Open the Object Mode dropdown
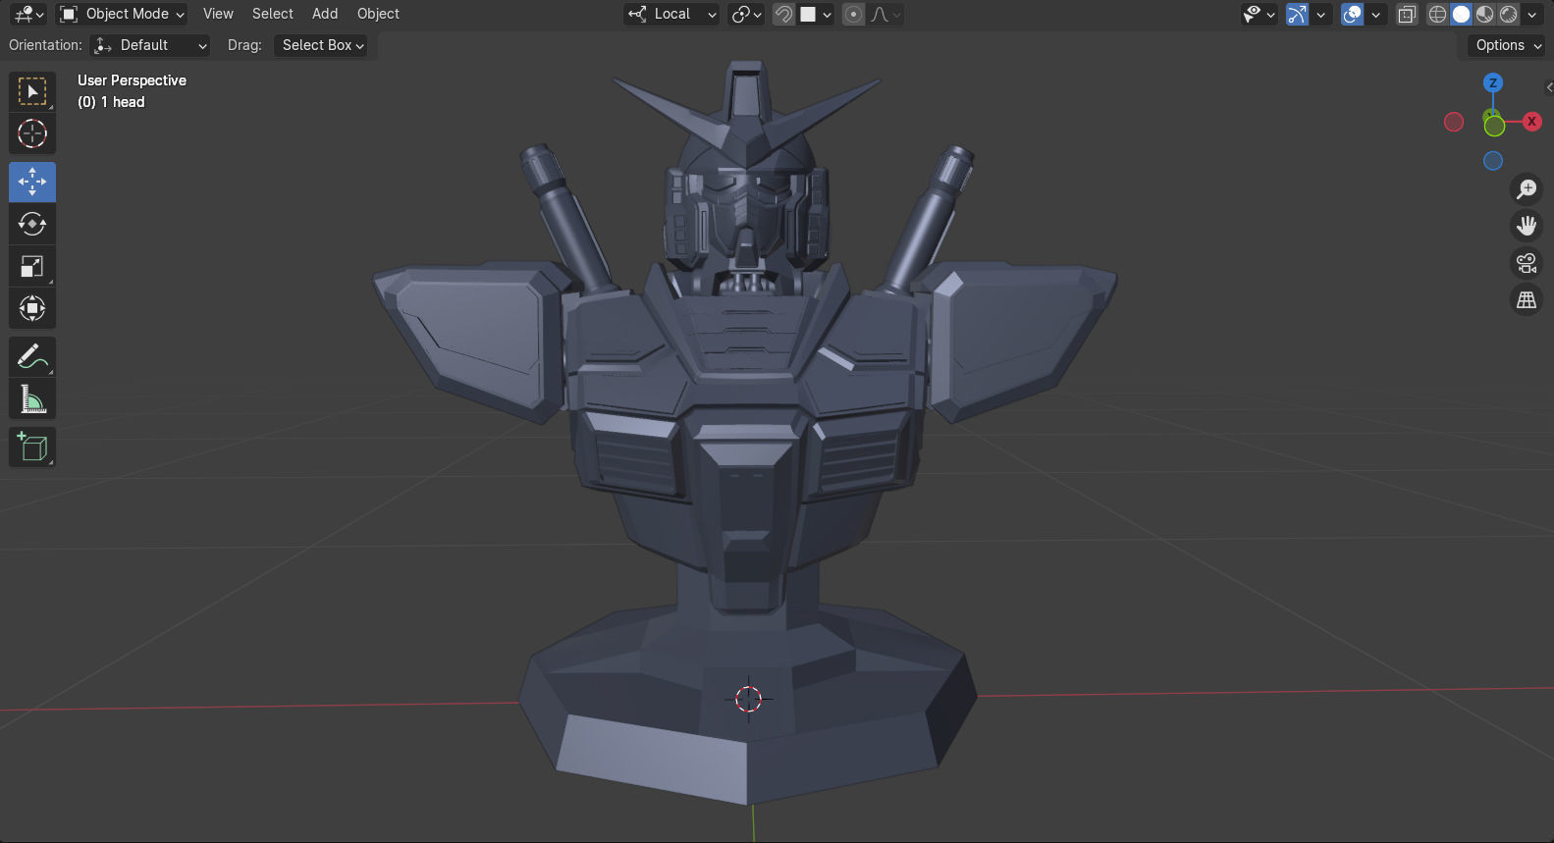The image size is (1554, 843). tap(122, 14)
